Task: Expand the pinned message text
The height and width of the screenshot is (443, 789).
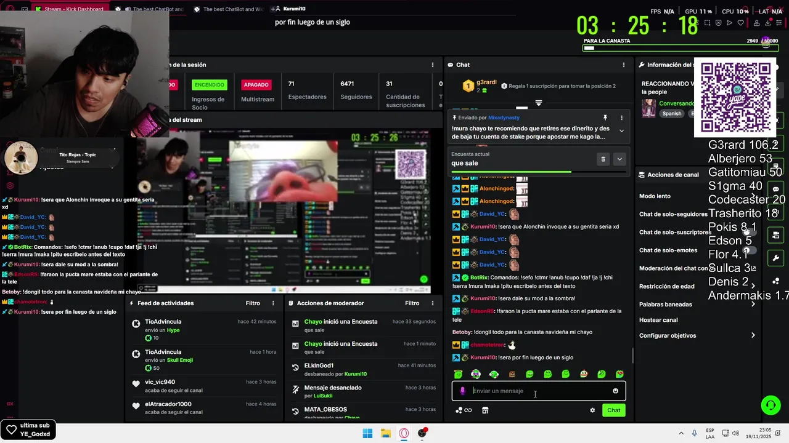Action: tap(621, 130)
